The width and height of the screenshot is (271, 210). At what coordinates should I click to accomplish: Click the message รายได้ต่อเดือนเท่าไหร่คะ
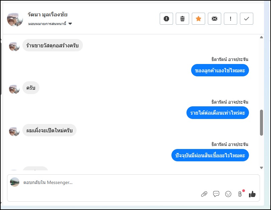[218, 113]
